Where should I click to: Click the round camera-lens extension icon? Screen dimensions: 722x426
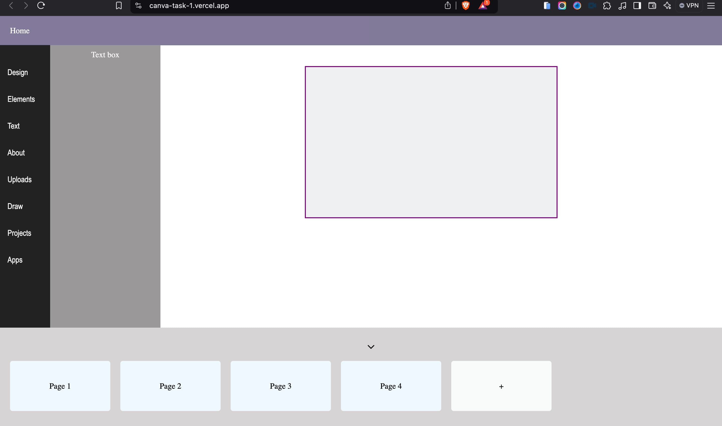coord(562,6)
